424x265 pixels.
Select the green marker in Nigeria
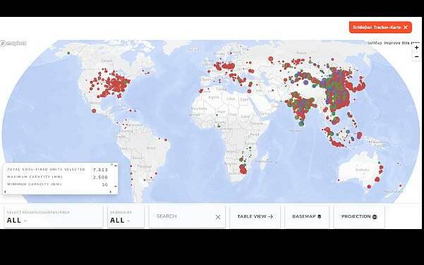tap(219, 126)
